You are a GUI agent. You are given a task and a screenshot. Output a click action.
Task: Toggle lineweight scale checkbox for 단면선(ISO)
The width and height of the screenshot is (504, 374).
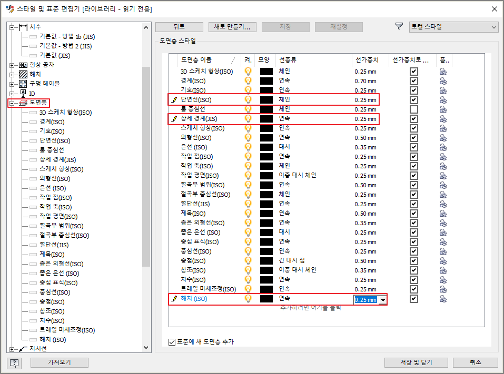point(413,100)
